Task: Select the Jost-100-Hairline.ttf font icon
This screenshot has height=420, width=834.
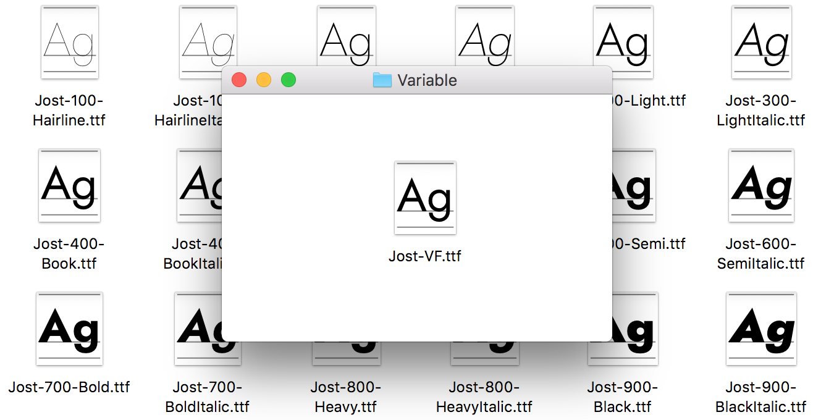Action: coord(70,42)
